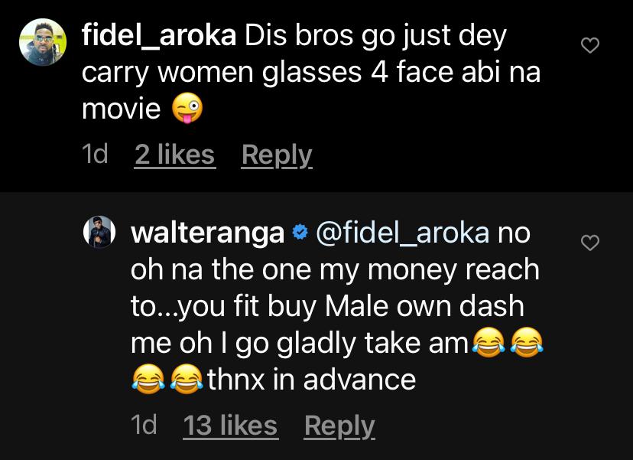Click the first laughing emoji after "take am"
Image resolution: width=633 pixels, height=460 pixels.
click(x=491, y=344)
